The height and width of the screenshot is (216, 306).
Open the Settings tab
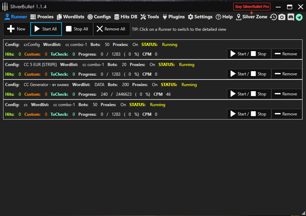(x=200, y=17)
